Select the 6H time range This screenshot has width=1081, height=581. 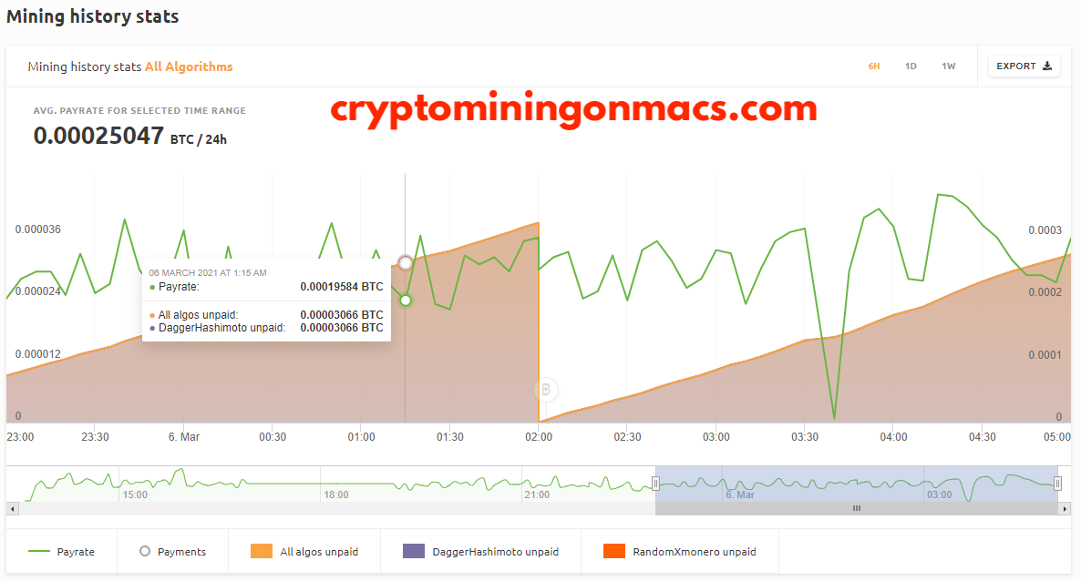873,66
